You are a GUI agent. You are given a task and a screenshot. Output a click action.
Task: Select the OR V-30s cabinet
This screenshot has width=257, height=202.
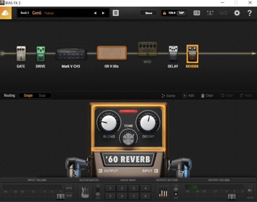coord(112,53)
